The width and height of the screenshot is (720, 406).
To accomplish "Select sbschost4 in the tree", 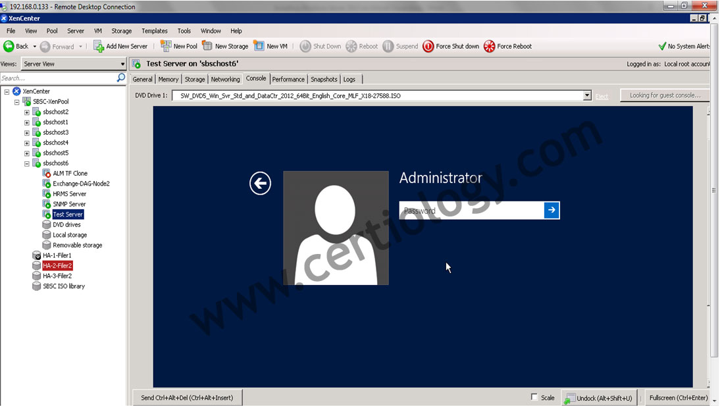I will tap(55, 143).
